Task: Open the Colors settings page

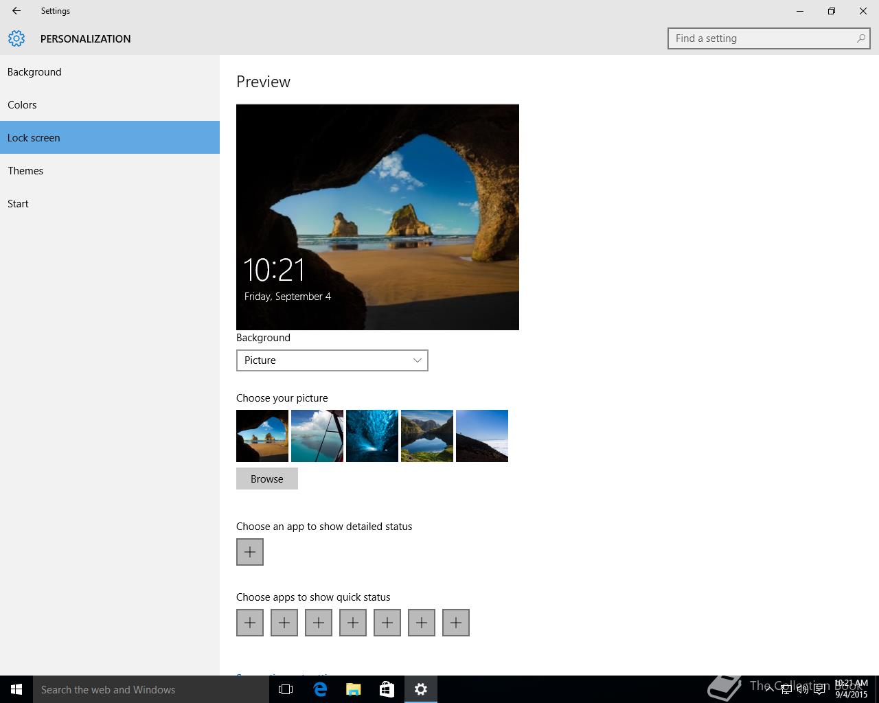Action: point(110,105)
